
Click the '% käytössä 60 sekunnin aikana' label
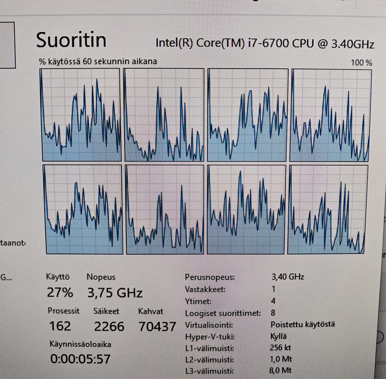tap(98, 61)
